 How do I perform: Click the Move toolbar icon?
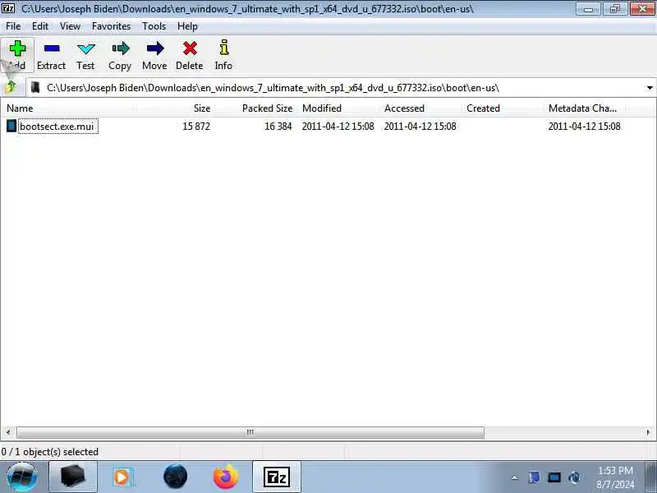click(154, 55)
